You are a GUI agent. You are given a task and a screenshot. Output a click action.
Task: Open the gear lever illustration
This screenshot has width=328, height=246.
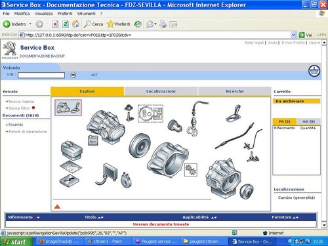pos(233,113)
